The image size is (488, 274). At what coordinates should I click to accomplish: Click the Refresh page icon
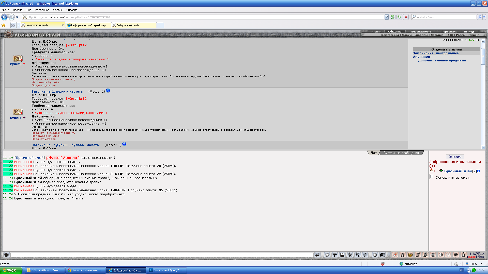399,17
